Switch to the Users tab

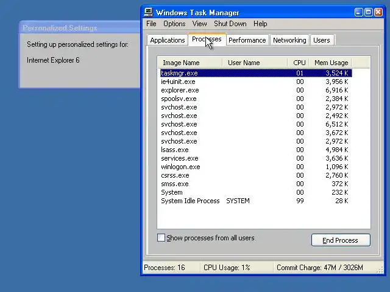pyautogui.click(x=322, y=40)
